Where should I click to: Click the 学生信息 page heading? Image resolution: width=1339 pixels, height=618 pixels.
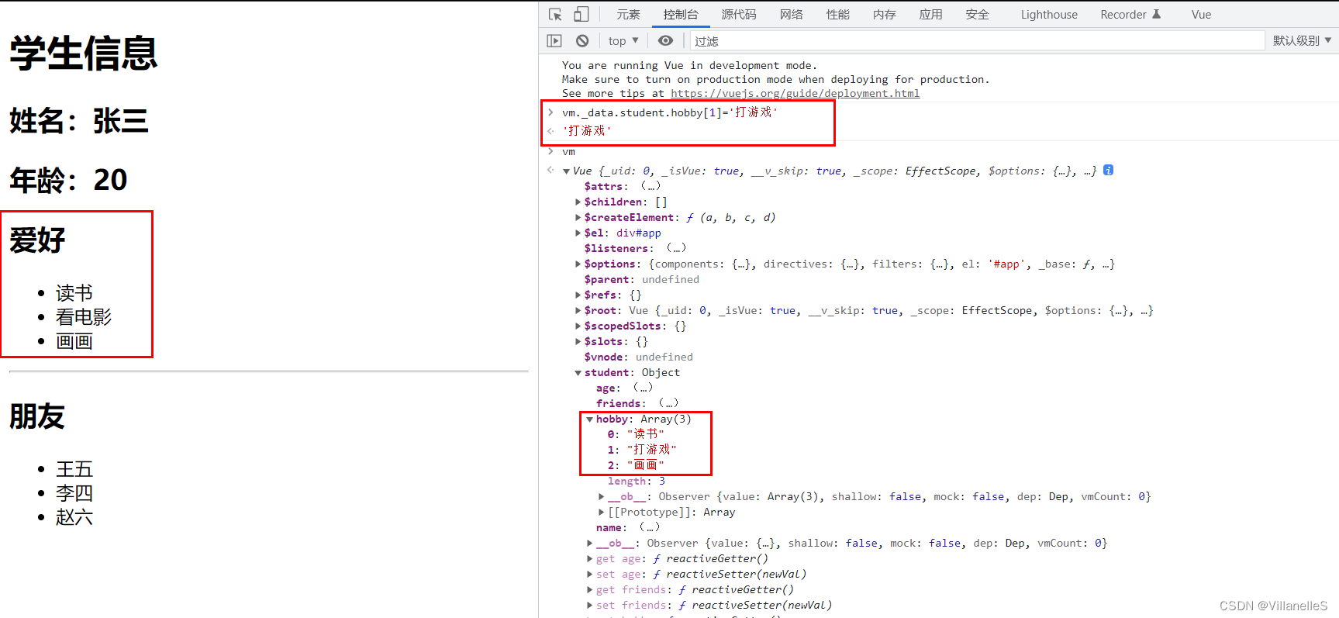pos(84,54)
